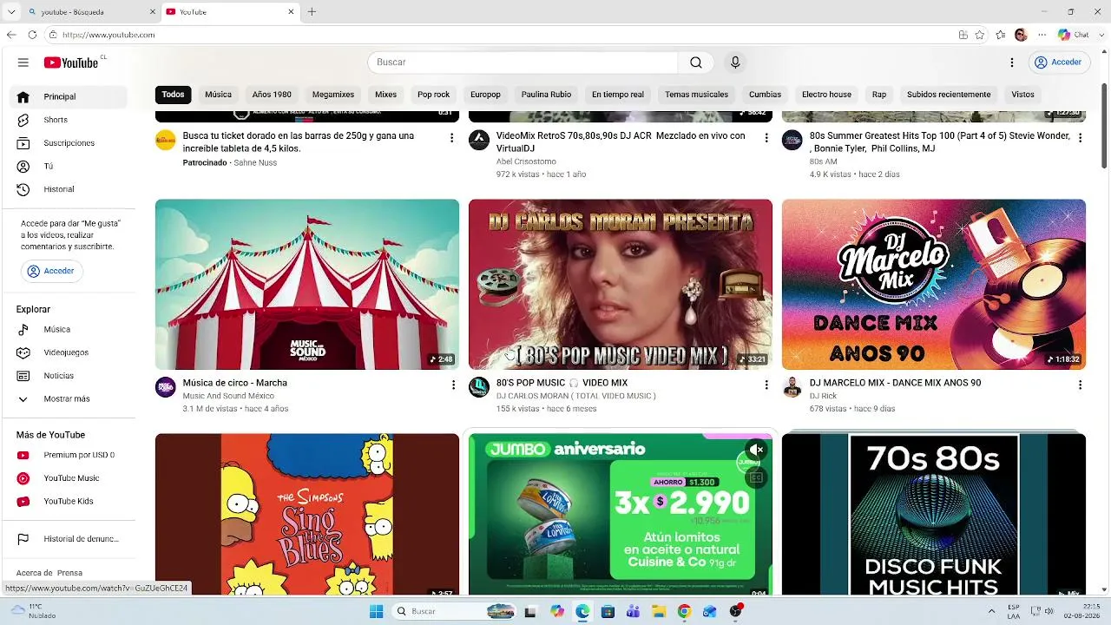Open options for Música de circo video
This screenshot has width=1111, height=625.
[x=452, y=385]
